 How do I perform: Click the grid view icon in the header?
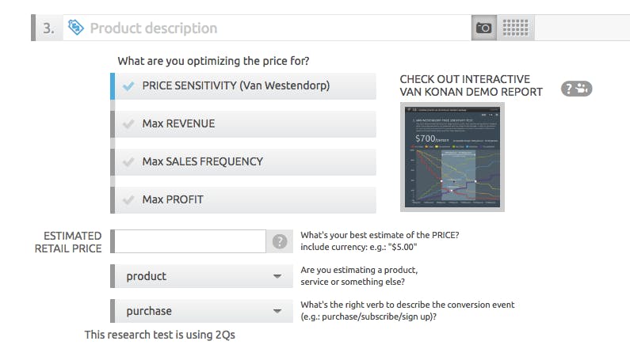[515, 28]
